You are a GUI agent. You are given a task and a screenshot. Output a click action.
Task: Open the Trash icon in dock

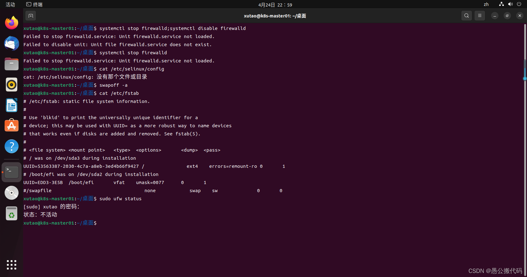point(12,213)
